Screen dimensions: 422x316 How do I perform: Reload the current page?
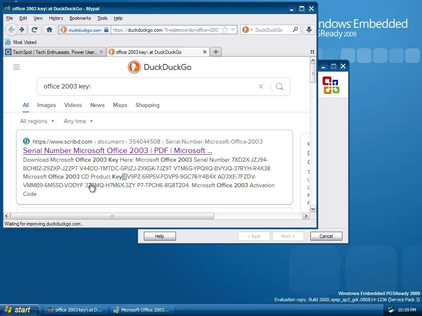click(x=35, y=30)
